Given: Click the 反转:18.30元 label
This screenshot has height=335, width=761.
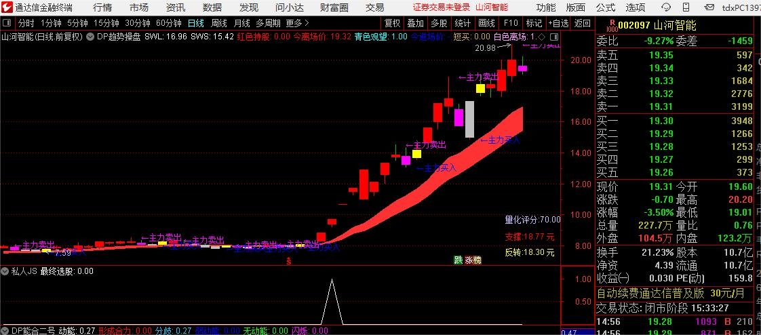Looking at the screenshot, I should (x=530, y=252).
